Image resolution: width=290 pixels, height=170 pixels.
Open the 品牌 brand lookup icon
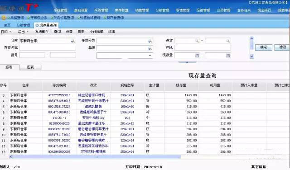pyautogui.click(x=150, y=48)
